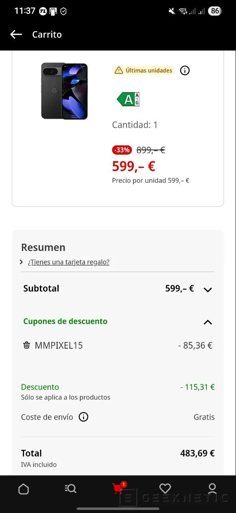Open the Home tab in bottom navigation
236x513 pixels.
click(x=24, y=489)
